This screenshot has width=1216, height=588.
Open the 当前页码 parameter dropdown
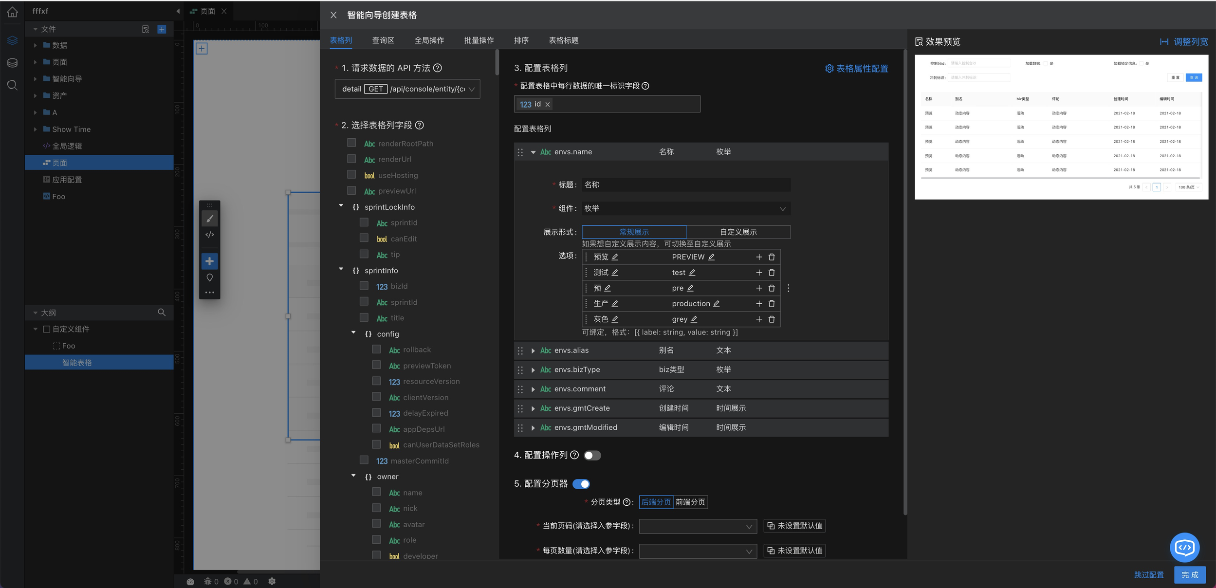point(698,526)
